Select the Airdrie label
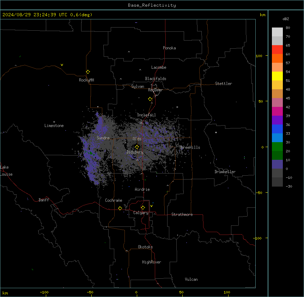This screenshot has height=297, width=304. [142, 189]
